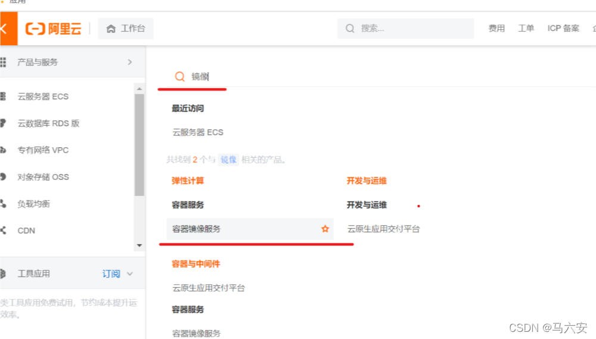Click the sidebar scrollbar thumb
The image size is (596, 339).
[x=139, y=145]
